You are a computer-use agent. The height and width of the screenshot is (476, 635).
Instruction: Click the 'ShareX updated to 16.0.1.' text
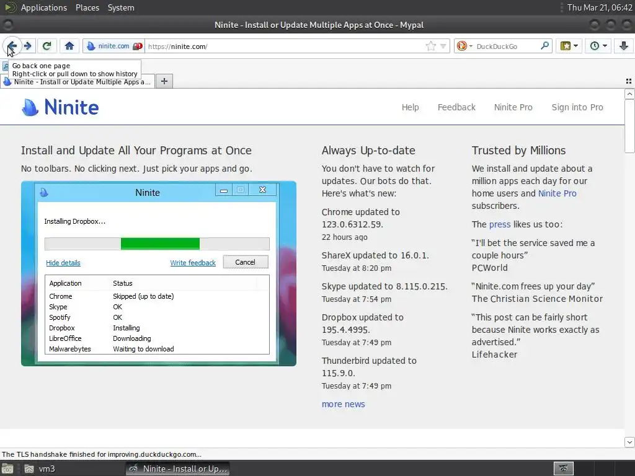point(375,255)
